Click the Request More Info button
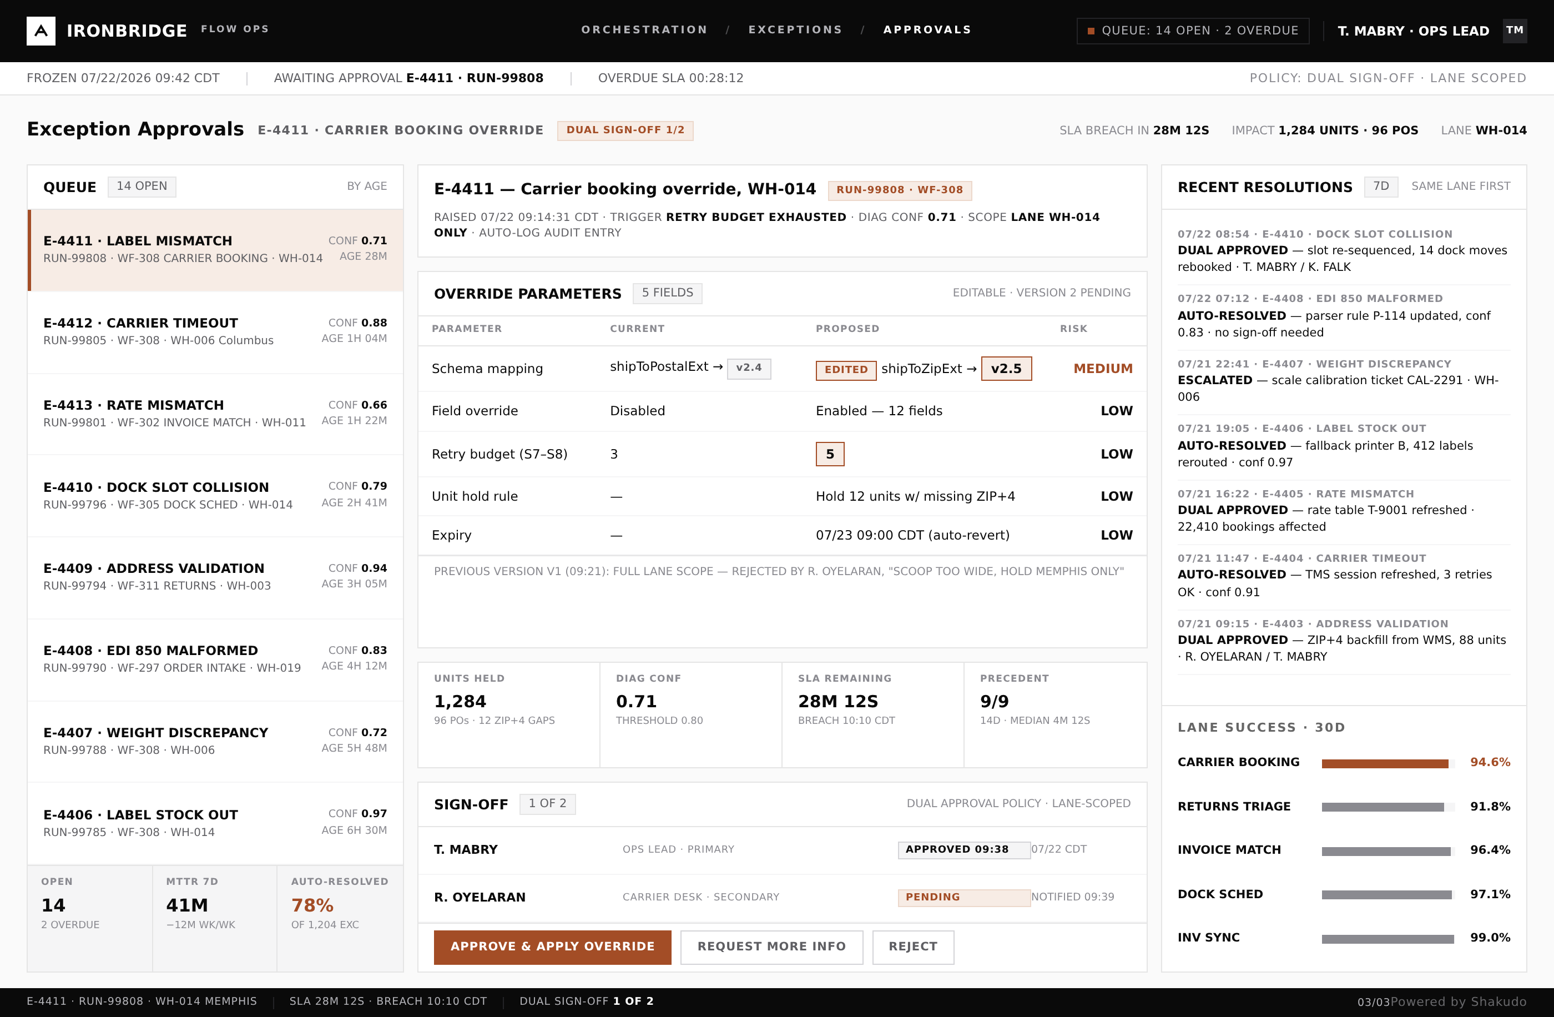 click(771, 946)
